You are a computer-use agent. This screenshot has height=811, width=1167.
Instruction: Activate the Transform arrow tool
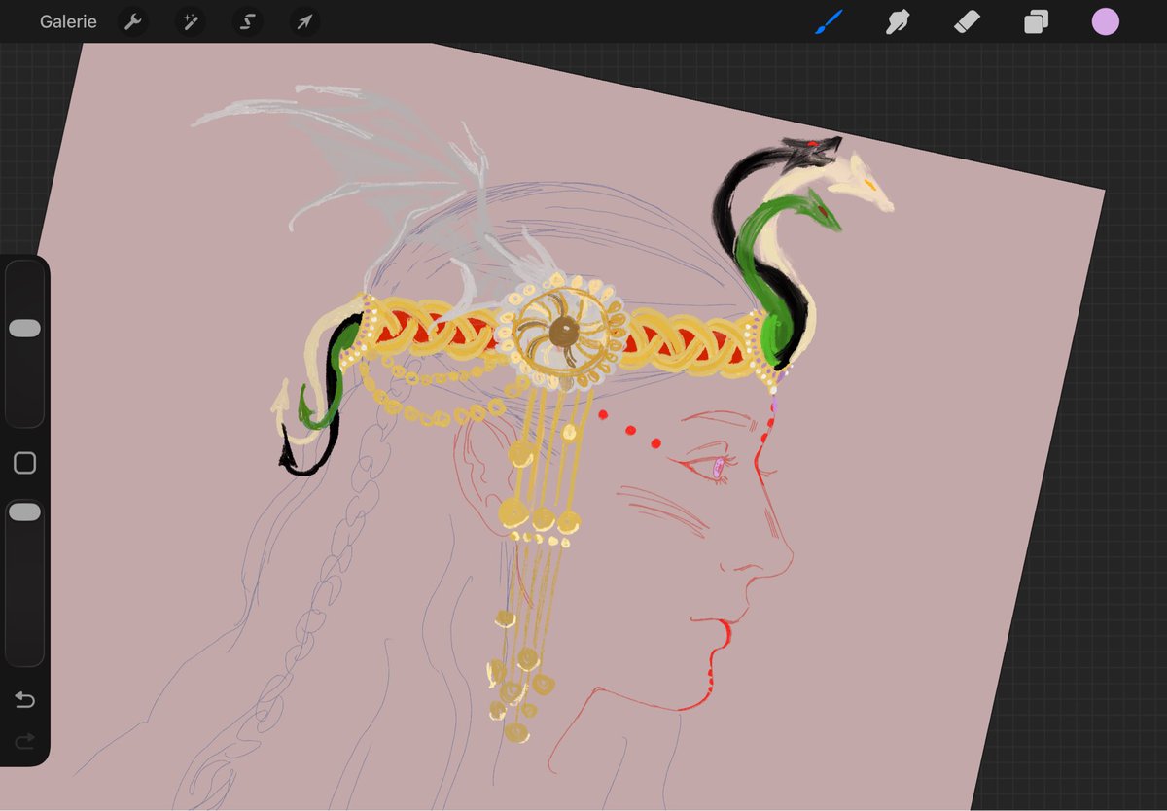[x=304, y=21]
